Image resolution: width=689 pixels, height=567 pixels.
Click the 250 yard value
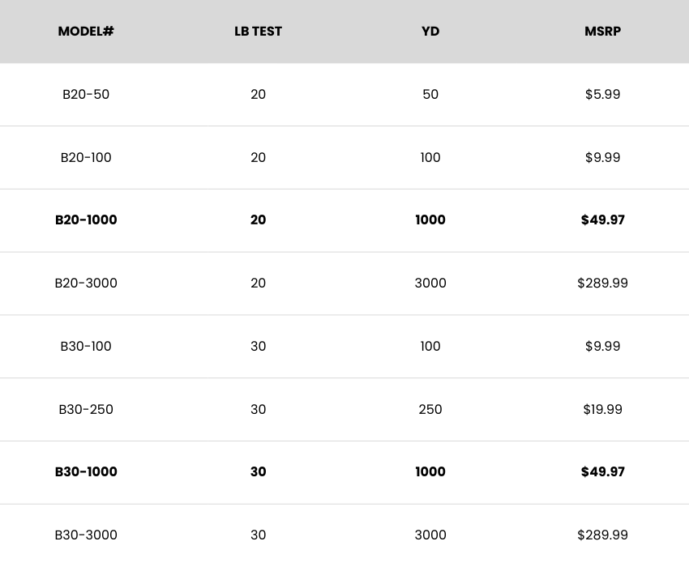click(430, 409)
